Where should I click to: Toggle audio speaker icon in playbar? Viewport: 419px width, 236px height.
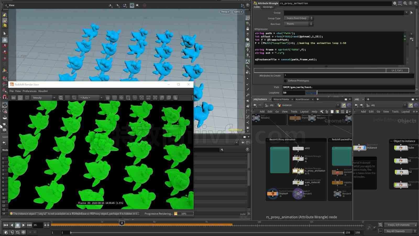point(12,232)
